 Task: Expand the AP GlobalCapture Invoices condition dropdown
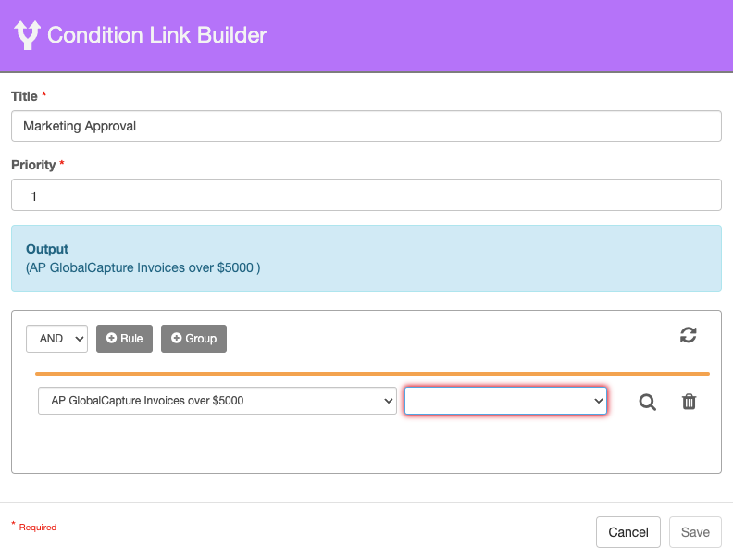(217, 401)
